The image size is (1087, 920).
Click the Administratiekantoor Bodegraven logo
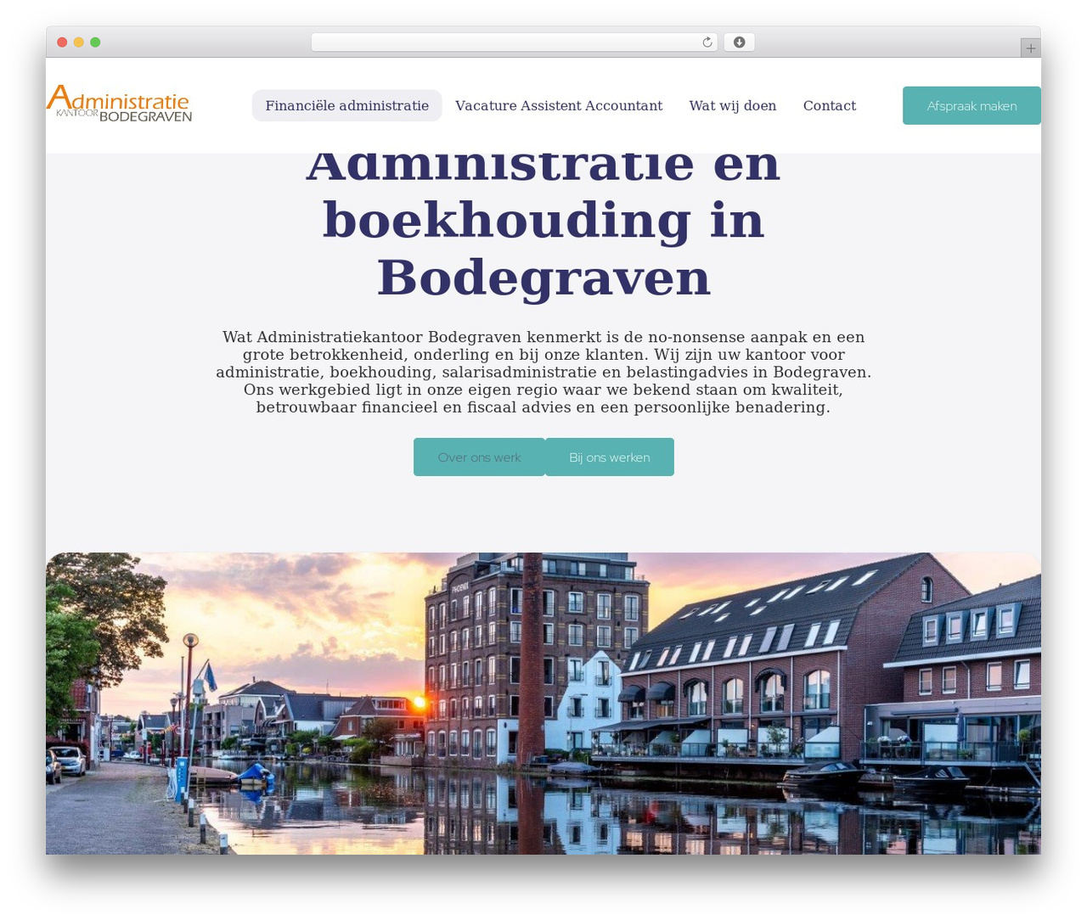(119, 104)
